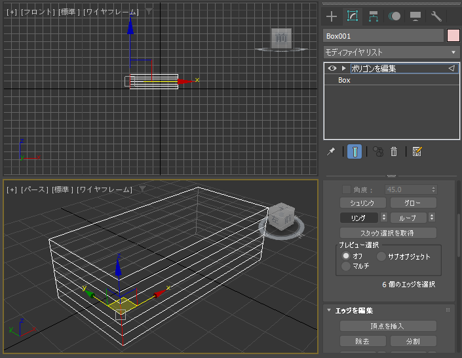
Task: Click the [+] menu in front viewport
Action: [12, 12]
